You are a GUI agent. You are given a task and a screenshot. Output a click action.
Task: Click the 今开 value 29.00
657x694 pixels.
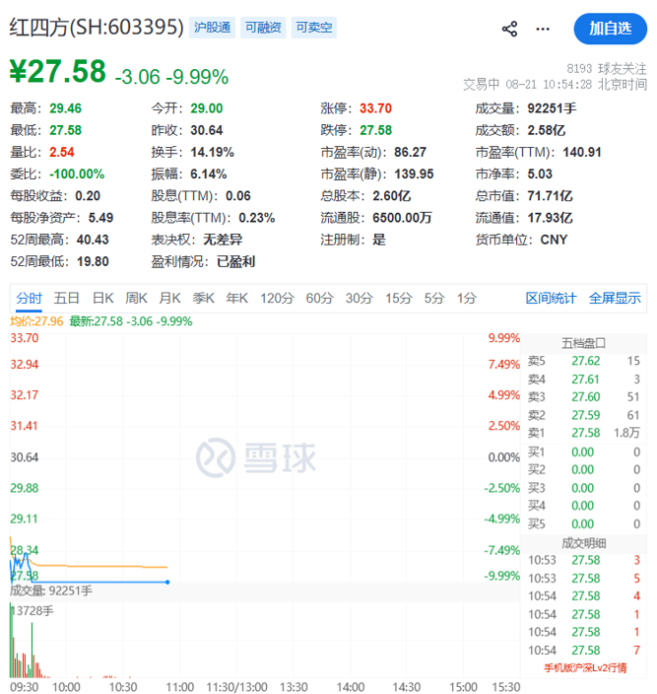(x=207, y=108)
